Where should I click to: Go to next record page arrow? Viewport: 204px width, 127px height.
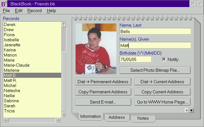191,110
